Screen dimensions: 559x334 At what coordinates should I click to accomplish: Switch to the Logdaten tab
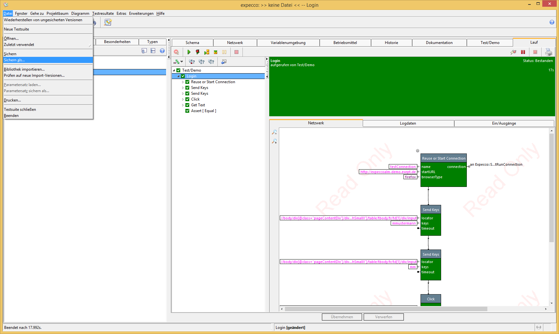(x=408, y=123)
